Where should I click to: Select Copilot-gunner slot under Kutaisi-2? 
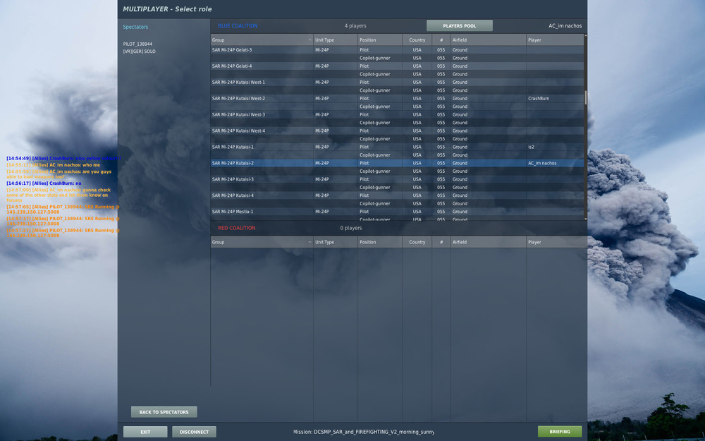pos(397,171)
